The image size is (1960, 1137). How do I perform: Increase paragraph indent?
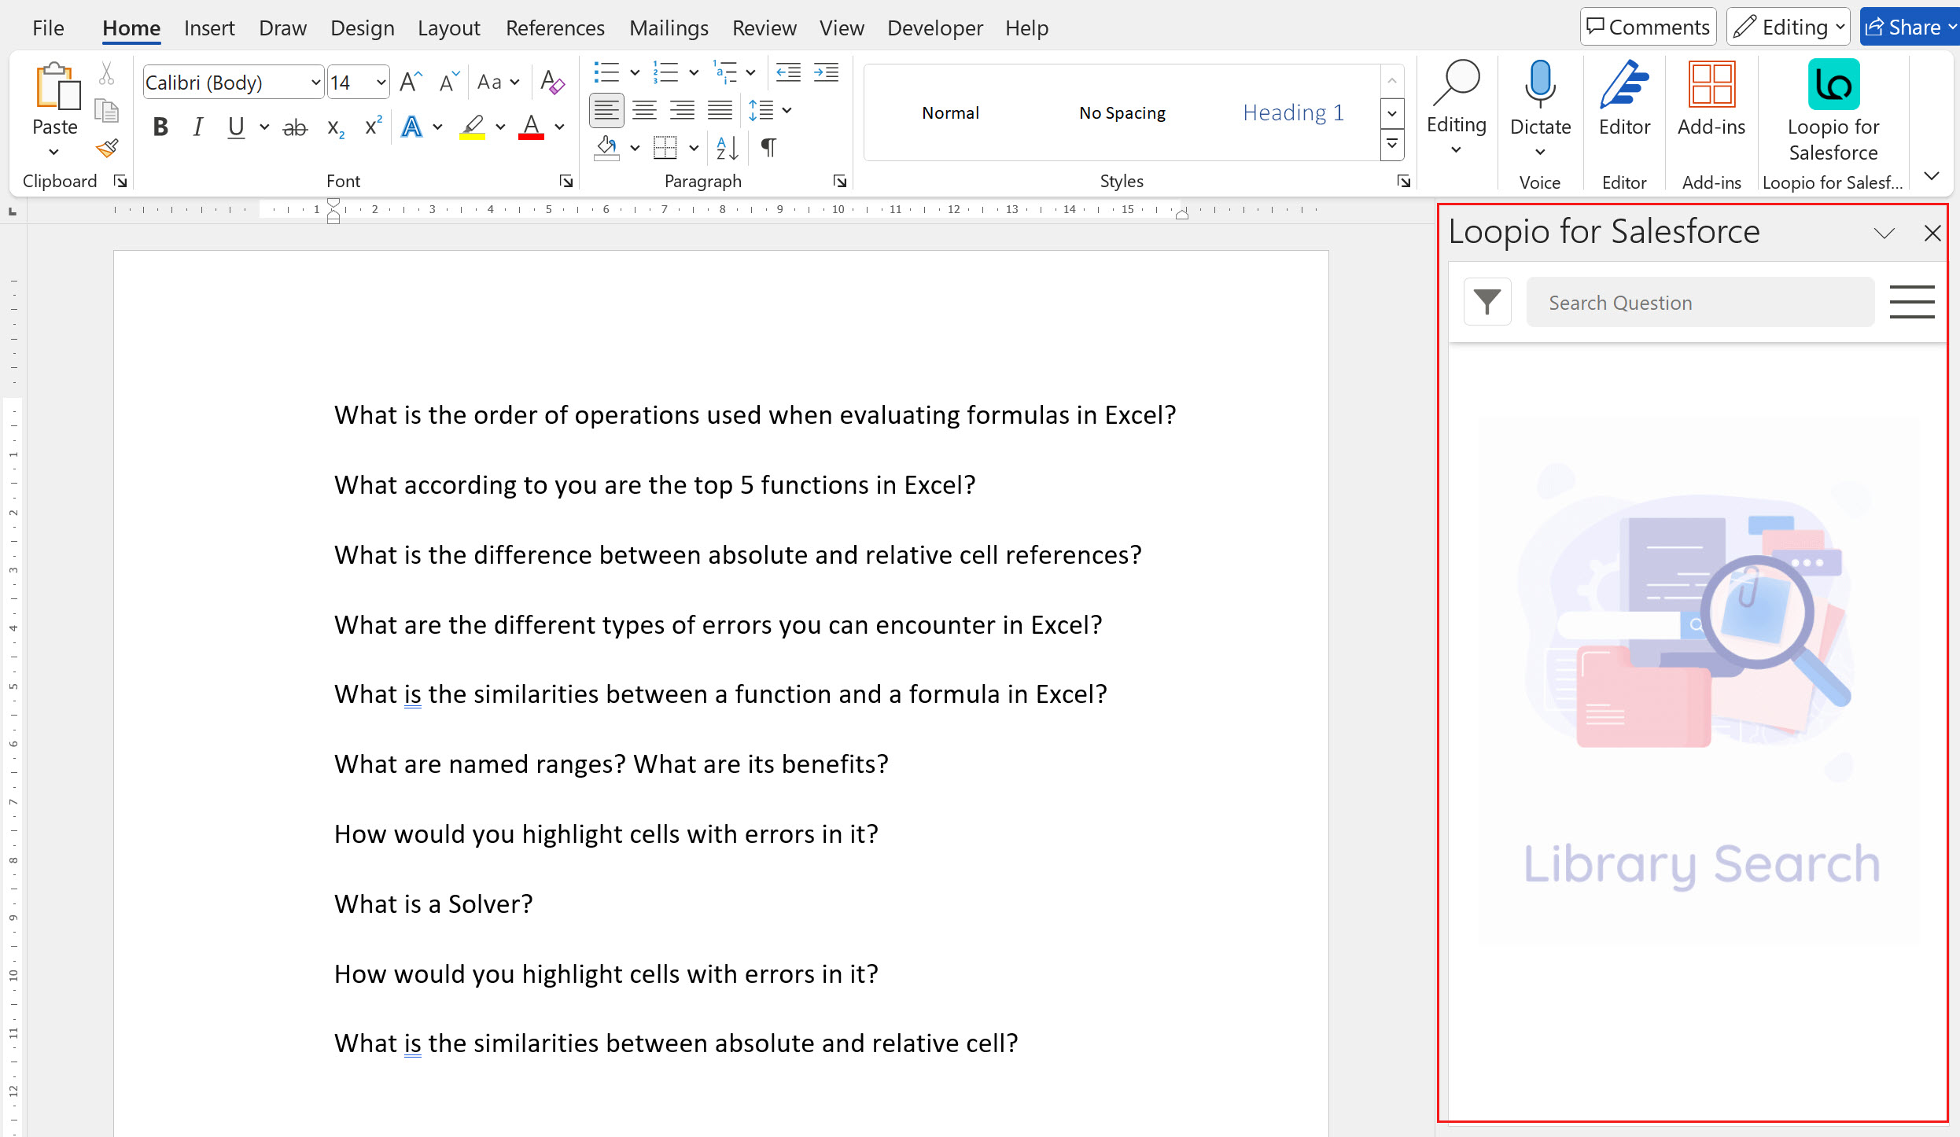pos(826,72)
